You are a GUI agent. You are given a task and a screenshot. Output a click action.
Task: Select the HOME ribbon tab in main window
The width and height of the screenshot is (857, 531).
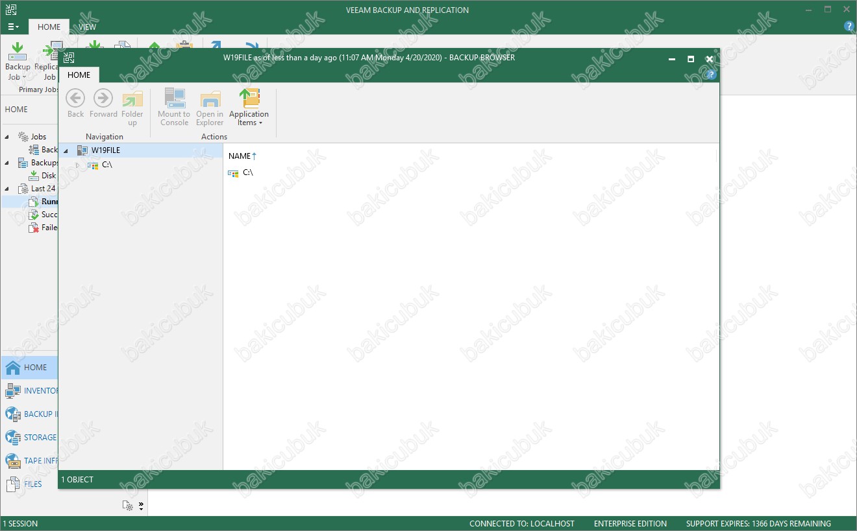tap(49, 27)
